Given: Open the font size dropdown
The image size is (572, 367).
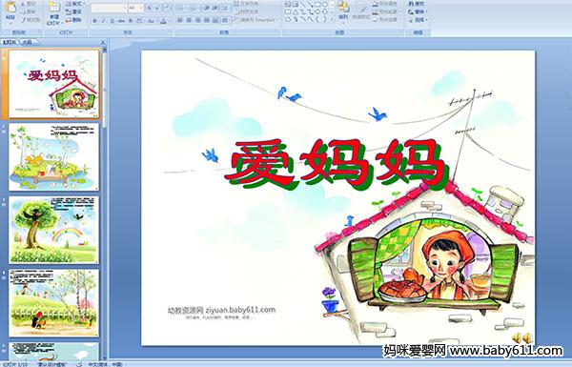Looking at the screenshot, I should pos(135,8).
